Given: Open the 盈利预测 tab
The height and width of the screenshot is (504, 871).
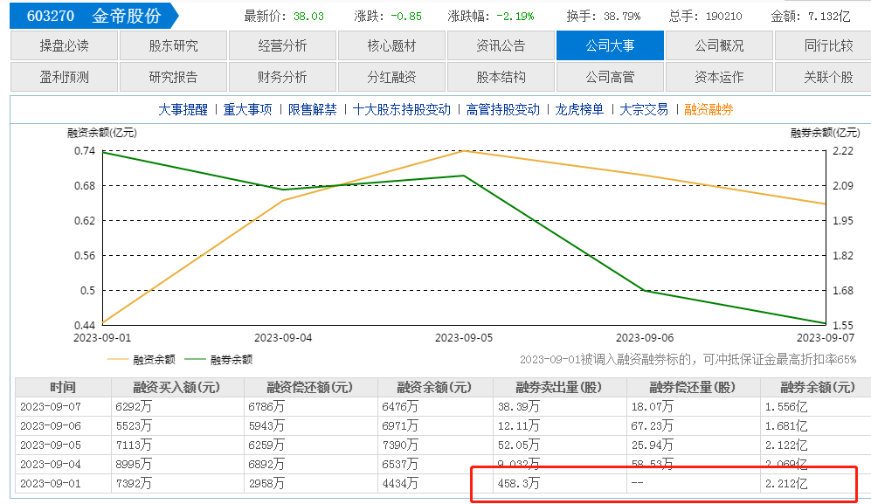Looking at the screenshot, I should click(x=64, y=78).
